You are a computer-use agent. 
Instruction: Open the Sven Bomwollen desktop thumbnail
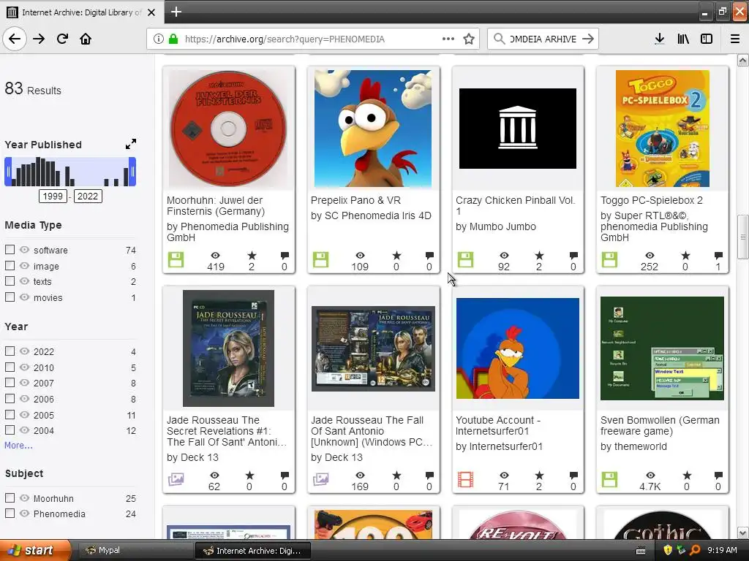click(x=662, y=348)
